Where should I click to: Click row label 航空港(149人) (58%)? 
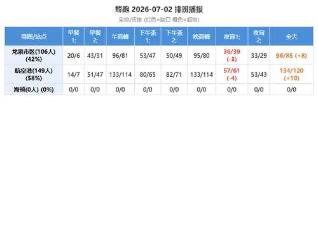(34, 74)
